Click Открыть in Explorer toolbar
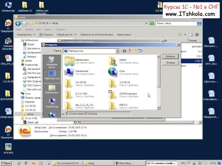The image size is (222, 166). (46, 35)
